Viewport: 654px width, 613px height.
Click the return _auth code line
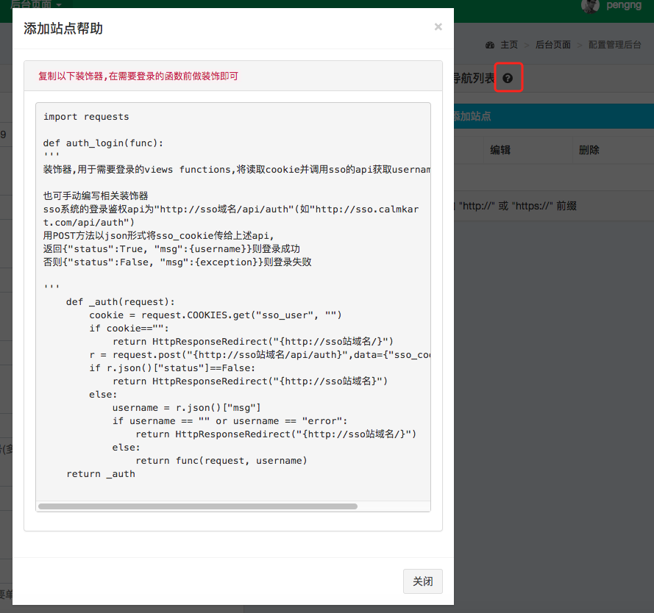101,474
